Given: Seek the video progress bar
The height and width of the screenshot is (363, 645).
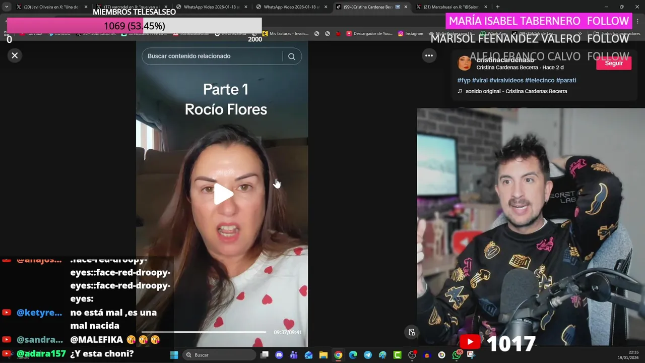Looking at the screenshot, I should [x=204, y=332].
